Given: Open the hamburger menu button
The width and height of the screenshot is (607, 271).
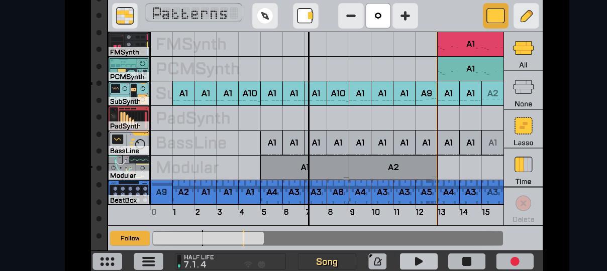Looking at the screenshot, I should [148, 261].
